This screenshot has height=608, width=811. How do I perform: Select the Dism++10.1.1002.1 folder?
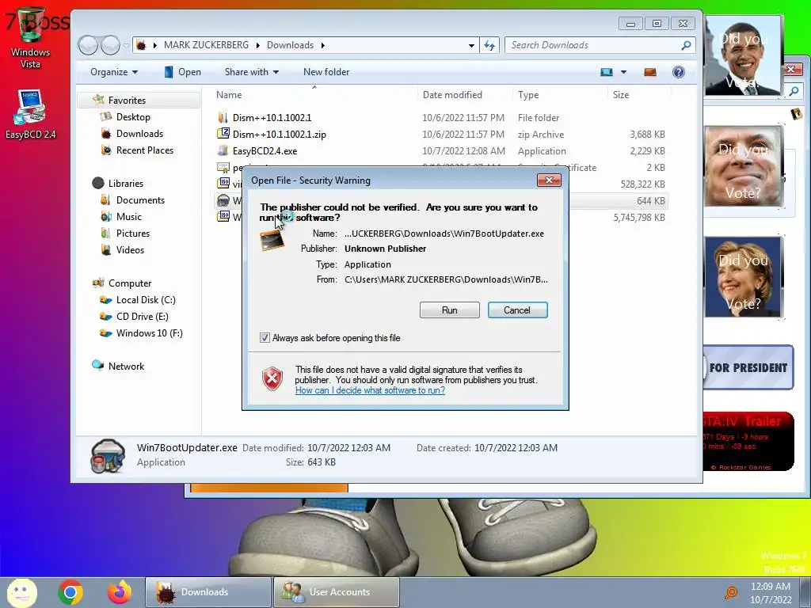(272, 117)
